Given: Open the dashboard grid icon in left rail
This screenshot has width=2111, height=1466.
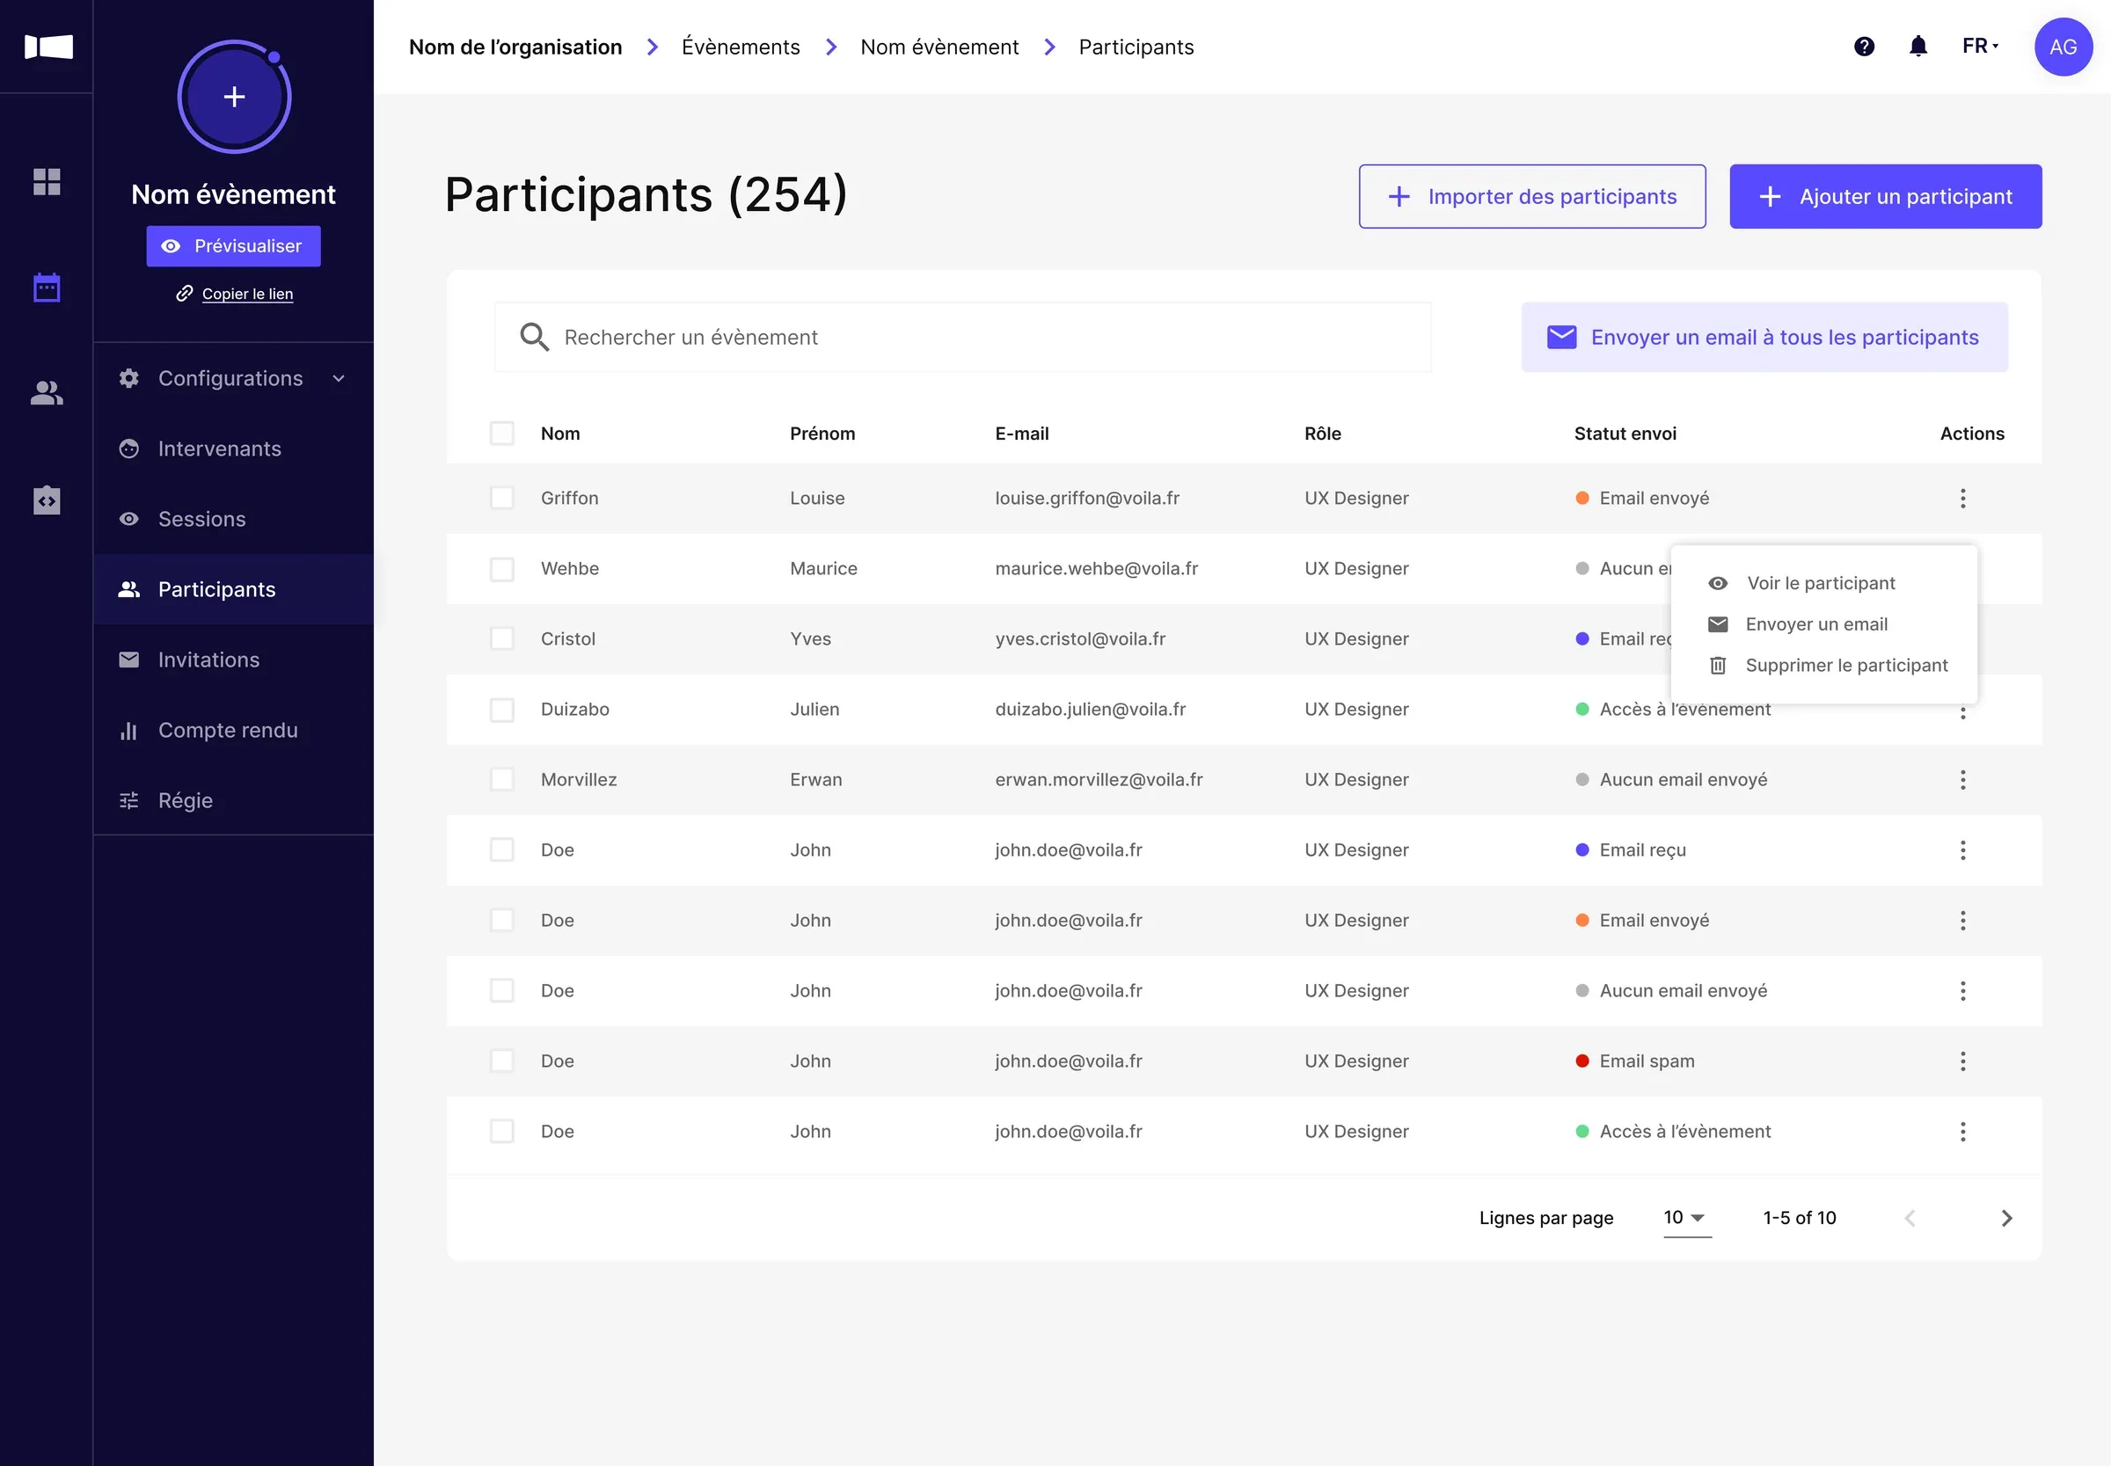Looking at the screenshot, I should tap(47, 182).
